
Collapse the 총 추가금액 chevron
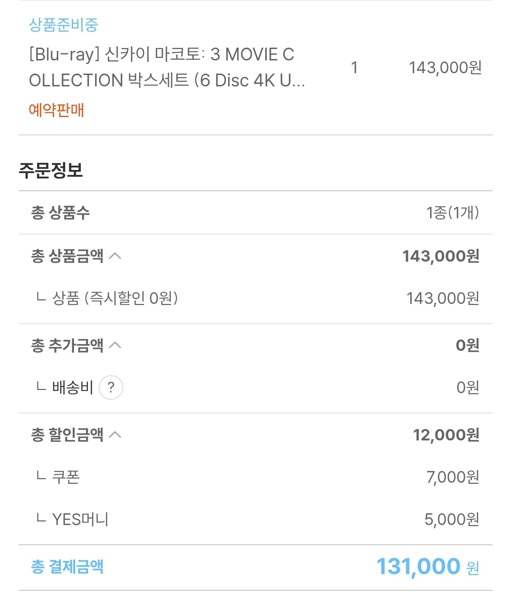(115, 345)
